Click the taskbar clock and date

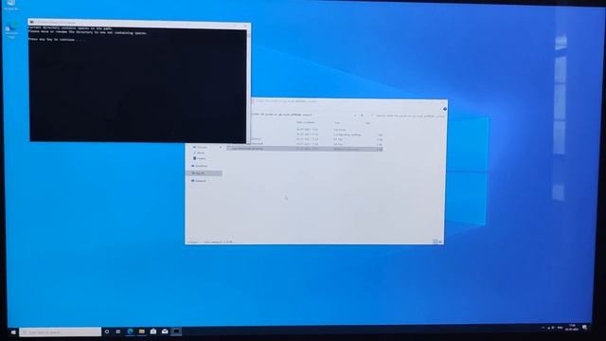coord(572,328)
